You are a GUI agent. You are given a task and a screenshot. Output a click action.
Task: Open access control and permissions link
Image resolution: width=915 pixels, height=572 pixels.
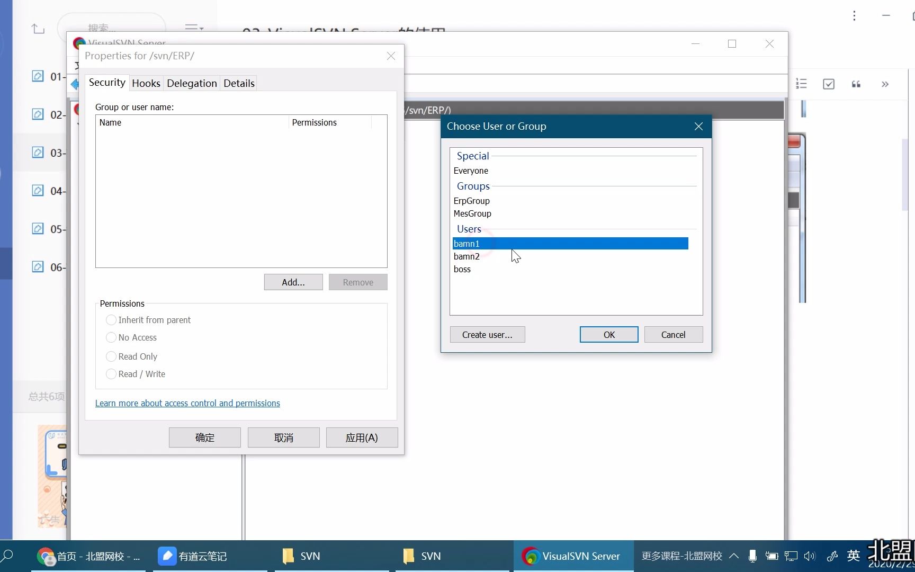(187, 403)
